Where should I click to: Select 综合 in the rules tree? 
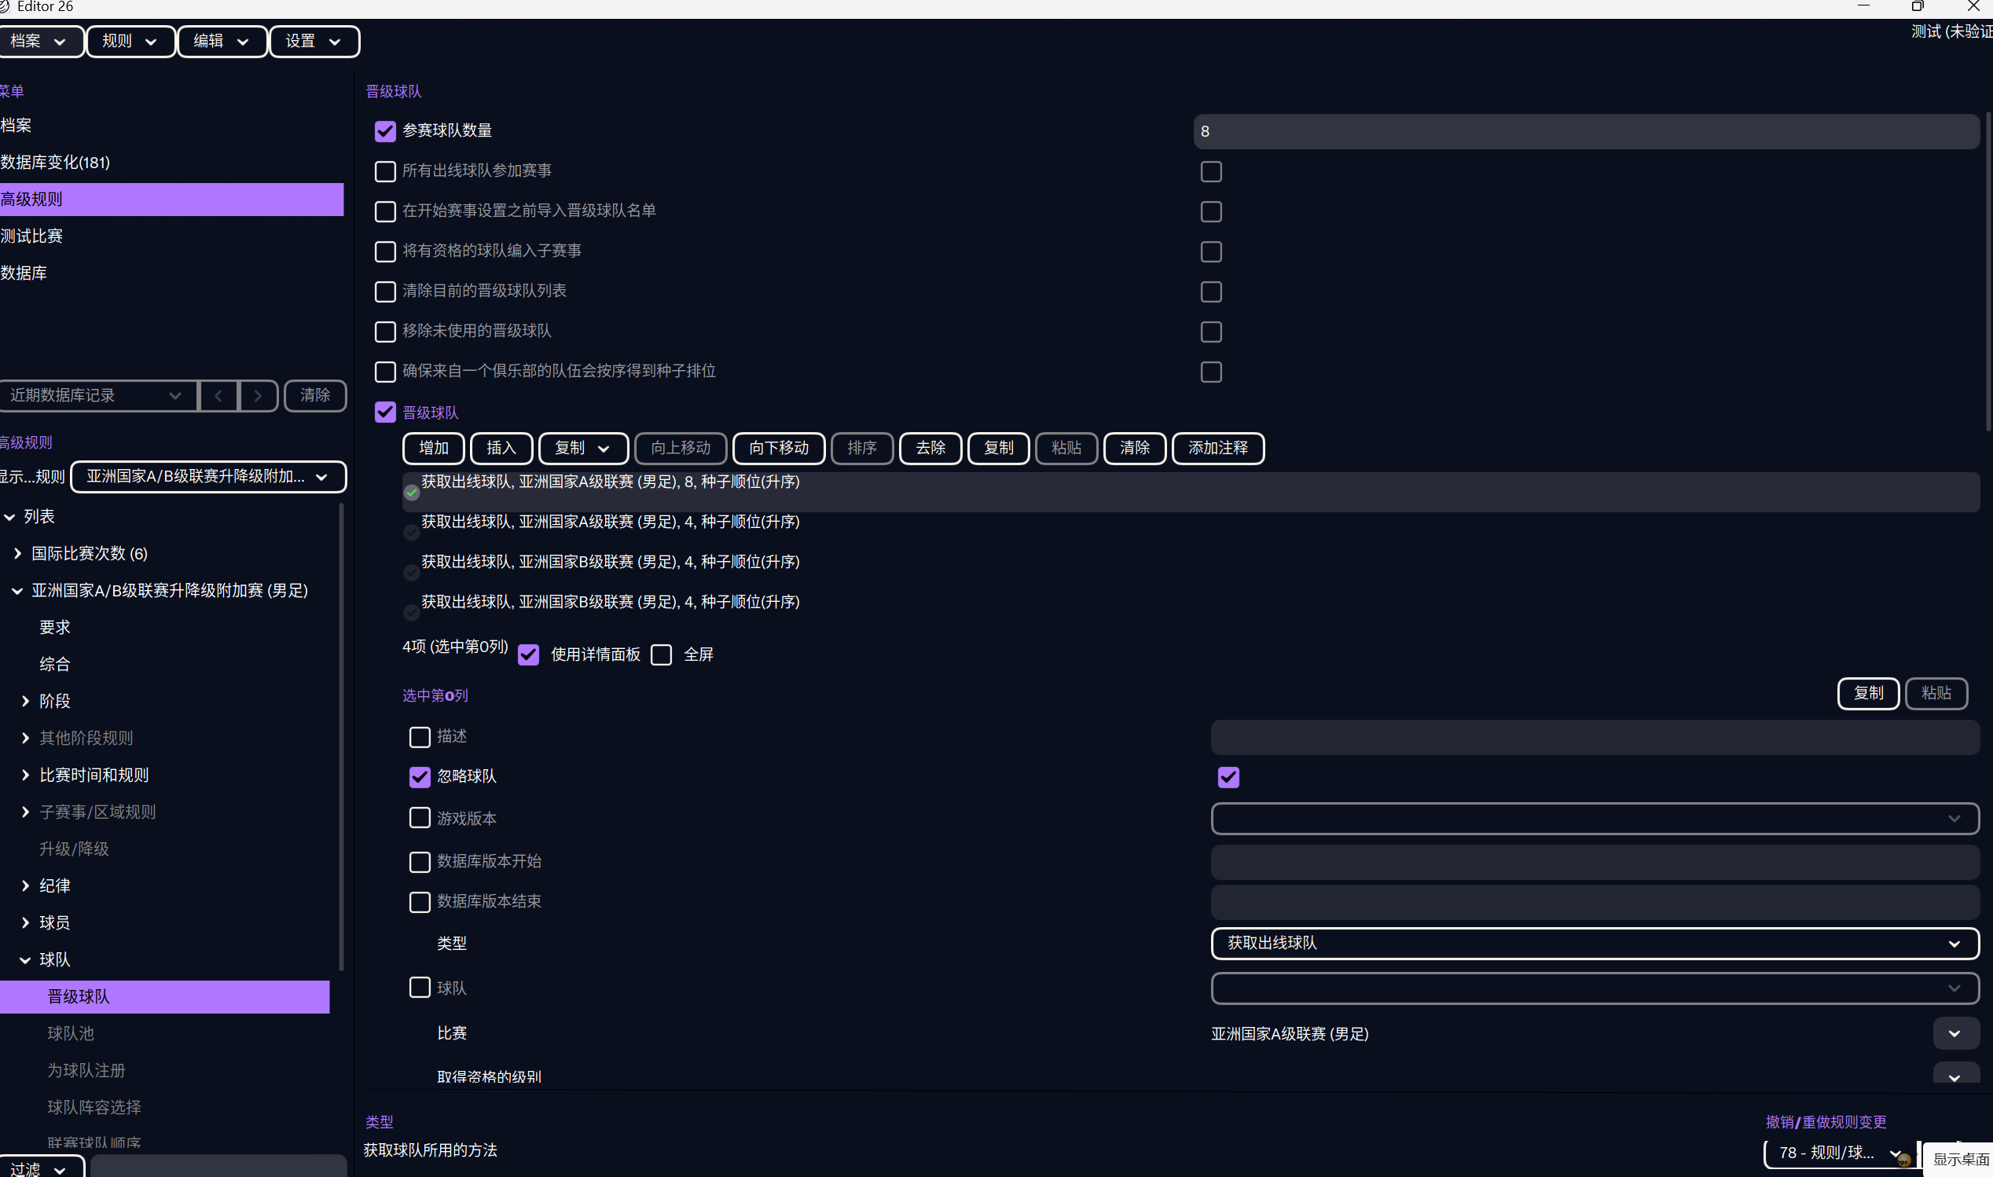55,664
